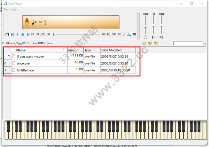Click the light bulb icon

coord(124,34)
